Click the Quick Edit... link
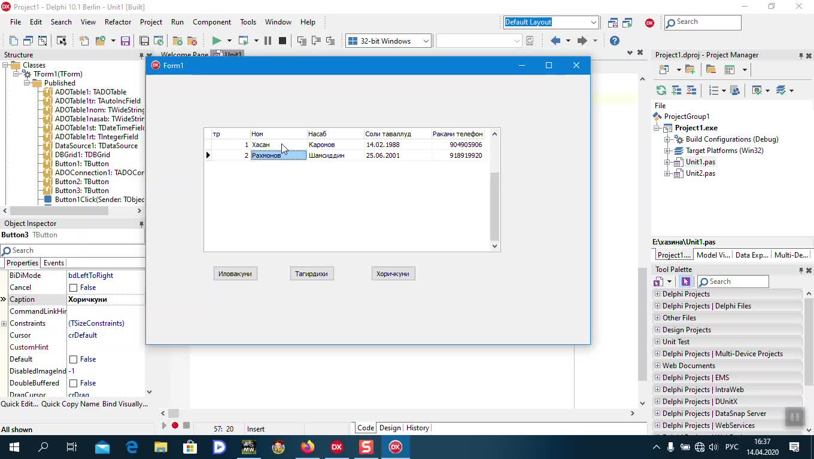Viewport: 814px width, 459px height. click(20, 404)
